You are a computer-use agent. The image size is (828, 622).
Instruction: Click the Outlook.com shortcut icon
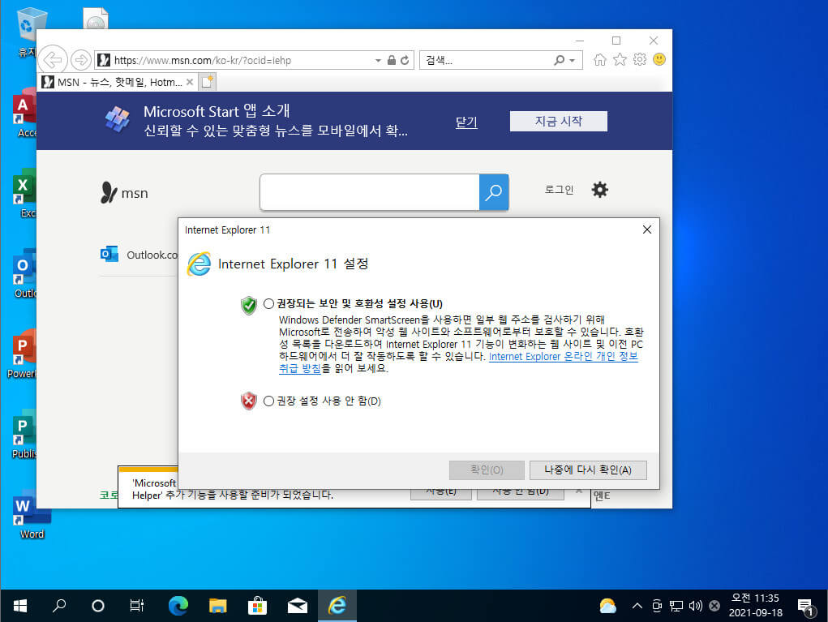pyautogui.click(x=109, y=254)
